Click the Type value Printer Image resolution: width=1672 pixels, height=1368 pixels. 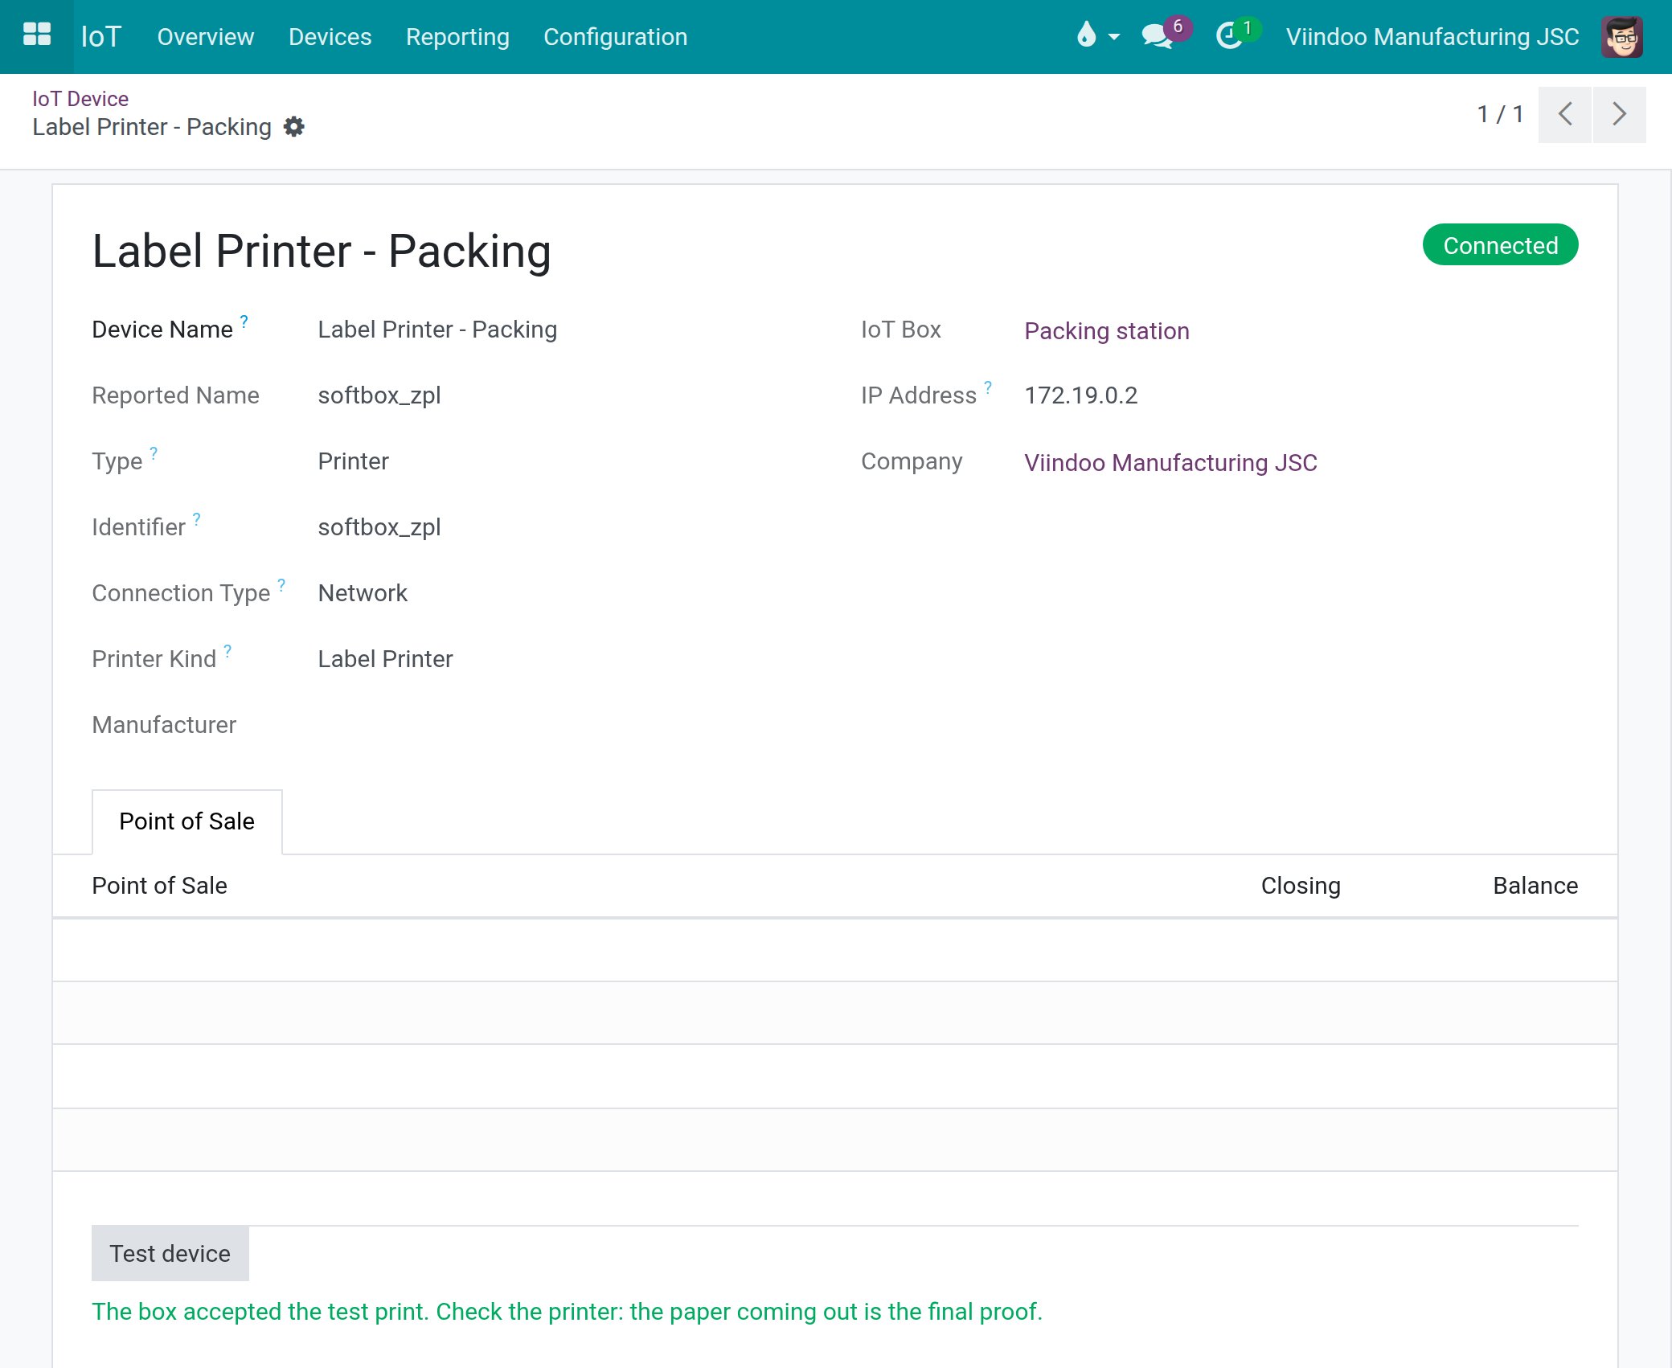pos(354,461)
